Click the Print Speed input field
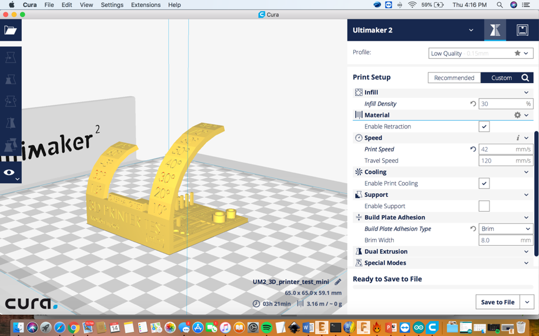Screen dimensions: 539x336 pos(505,149)
